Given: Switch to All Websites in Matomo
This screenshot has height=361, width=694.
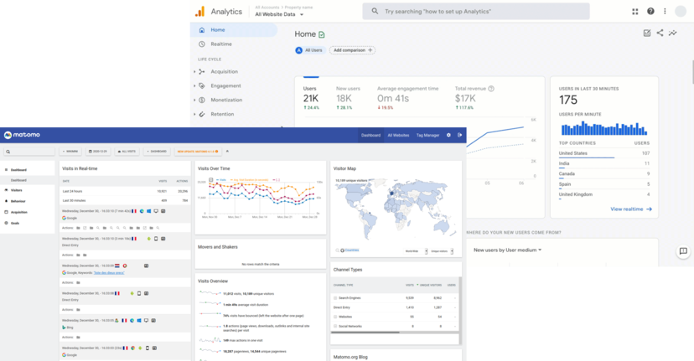Looking at the screenshot, I should pyautogui.click(x=398, y=135).
